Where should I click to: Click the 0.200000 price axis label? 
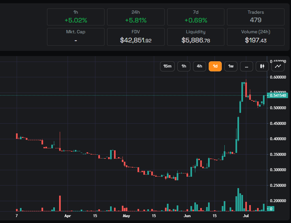coord(278,201)
